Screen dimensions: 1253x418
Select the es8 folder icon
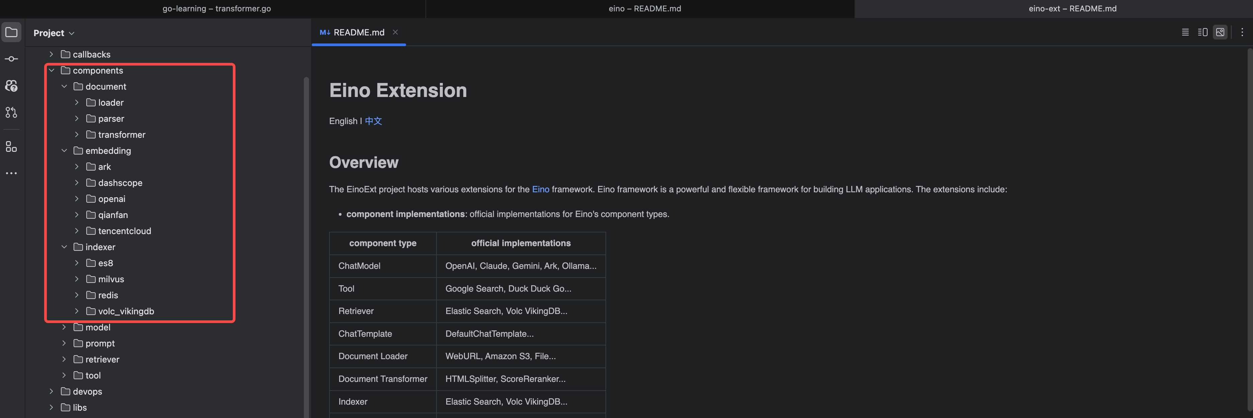click(91, 263)
